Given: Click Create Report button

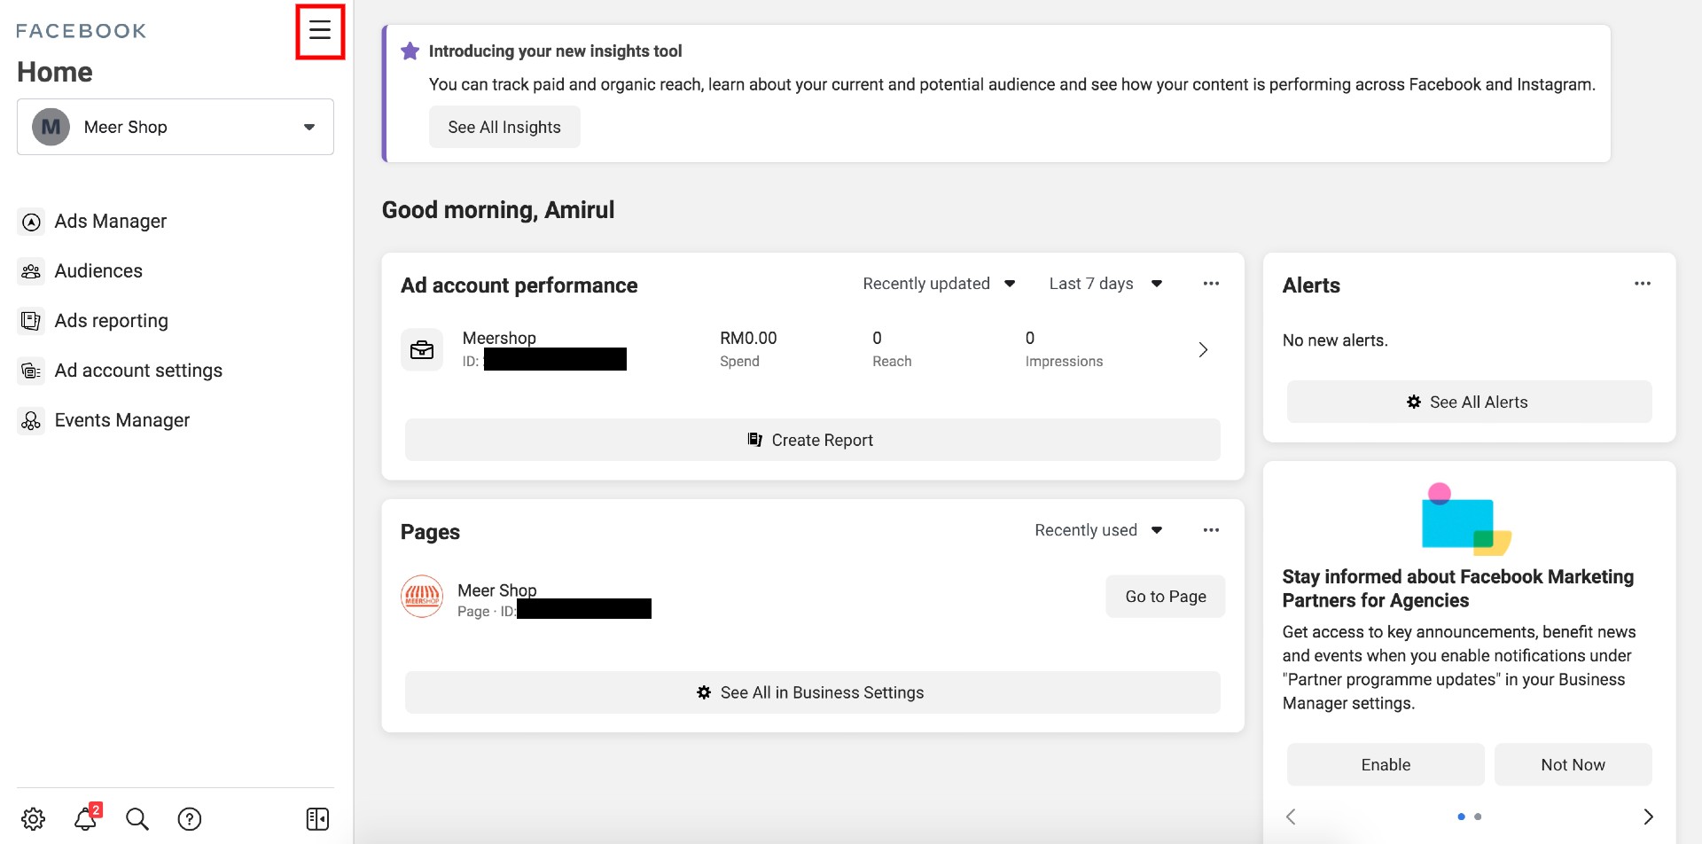Looking at the screenshot, I should 813,440.
